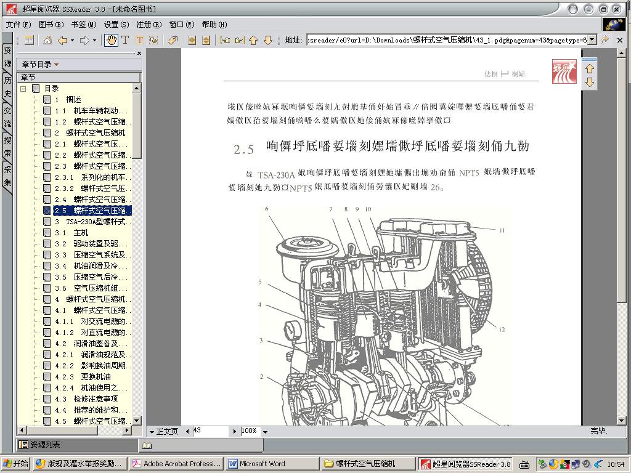Click the fit-width page icon
The height and width of the screenshot is (473, 631).
[x=192, y=40]
